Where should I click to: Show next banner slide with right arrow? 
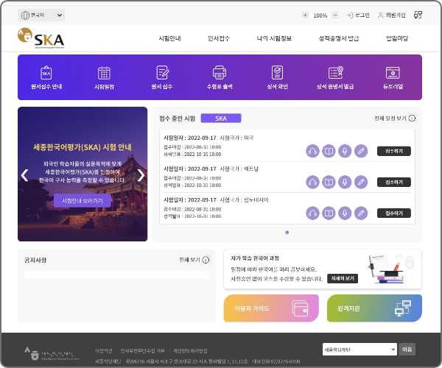[141, 175]
